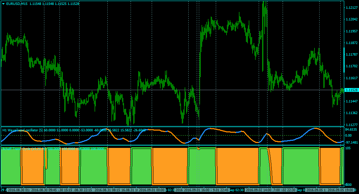Click the highlighted current price 1.11528 tag
Screen dimensions: 359x194
point(351,90)
